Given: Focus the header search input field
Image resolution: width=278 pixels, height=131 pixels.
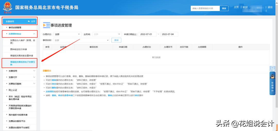Looking at the screenshot, I should coord(205,8).
